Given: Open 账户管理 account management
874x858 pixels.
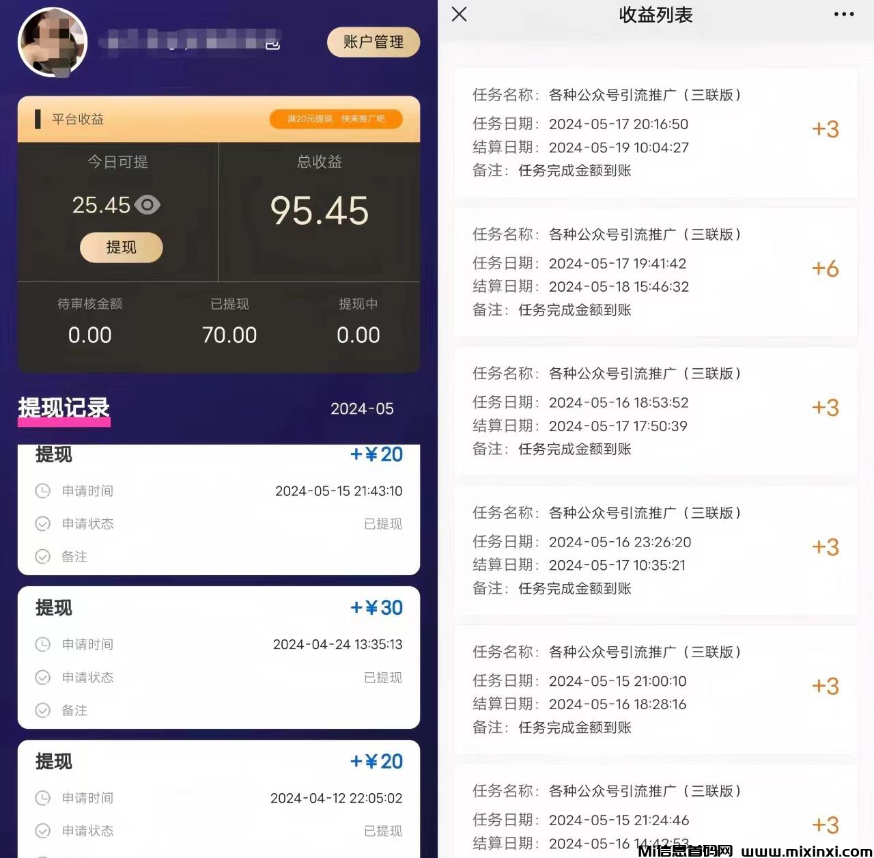Looking at the screenshot, I should pos(373,42).
